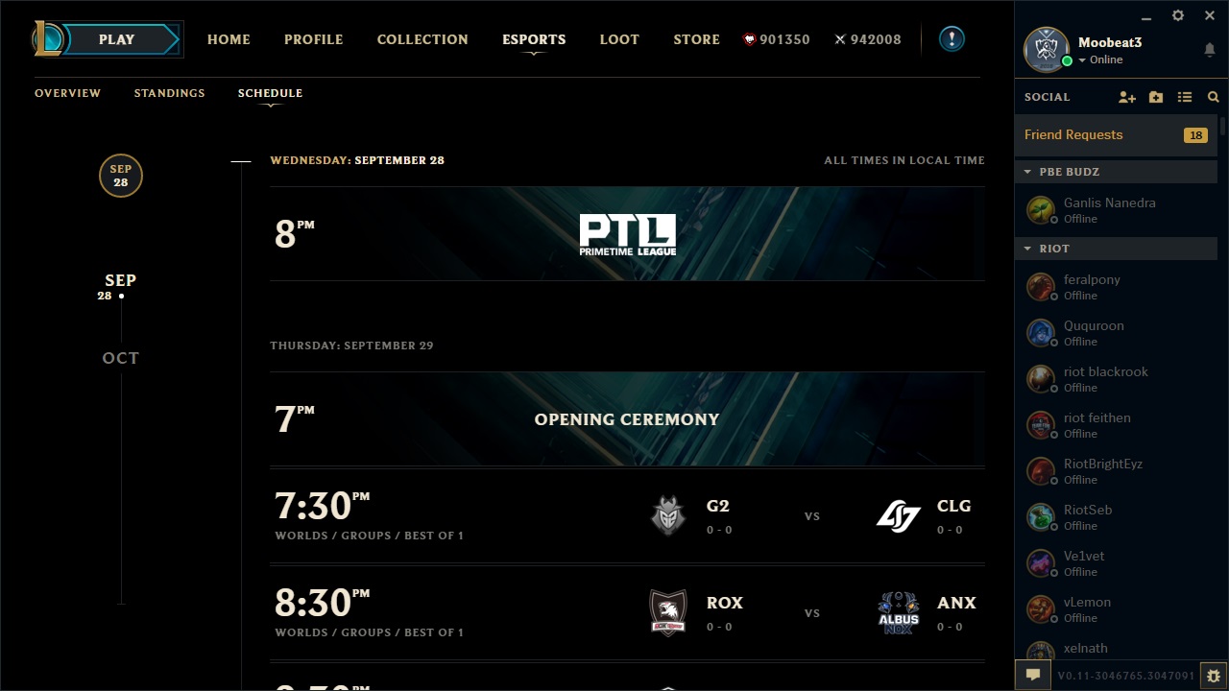Viewport: 1229px width, 691px height.
Task: Select friend Ve1vet
Action: [1116, 563]
